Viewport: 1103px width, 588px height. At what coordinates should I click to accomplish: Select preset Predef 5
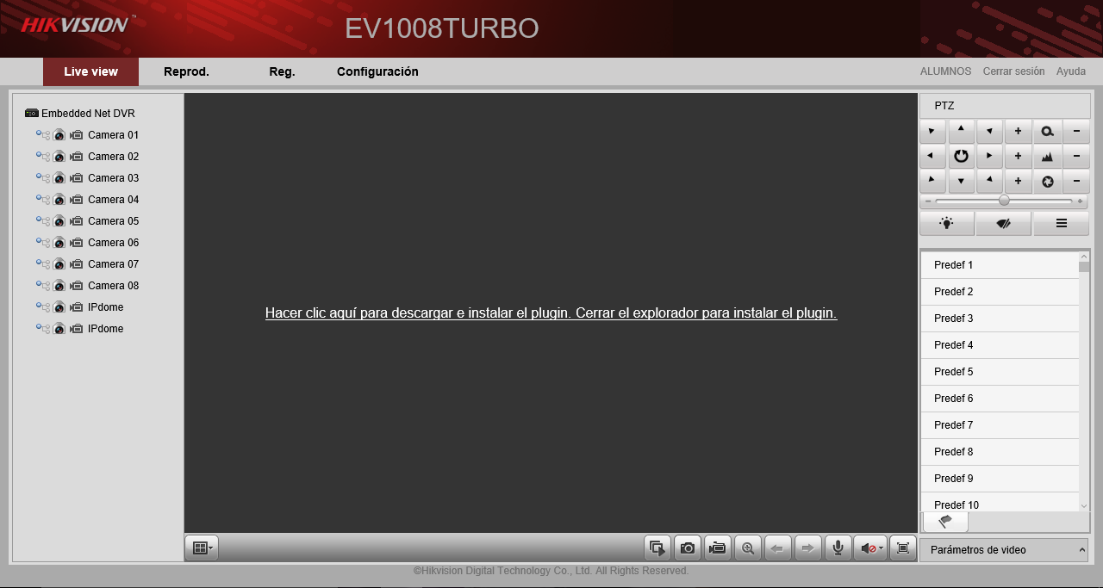click(x=1000, y=372)
